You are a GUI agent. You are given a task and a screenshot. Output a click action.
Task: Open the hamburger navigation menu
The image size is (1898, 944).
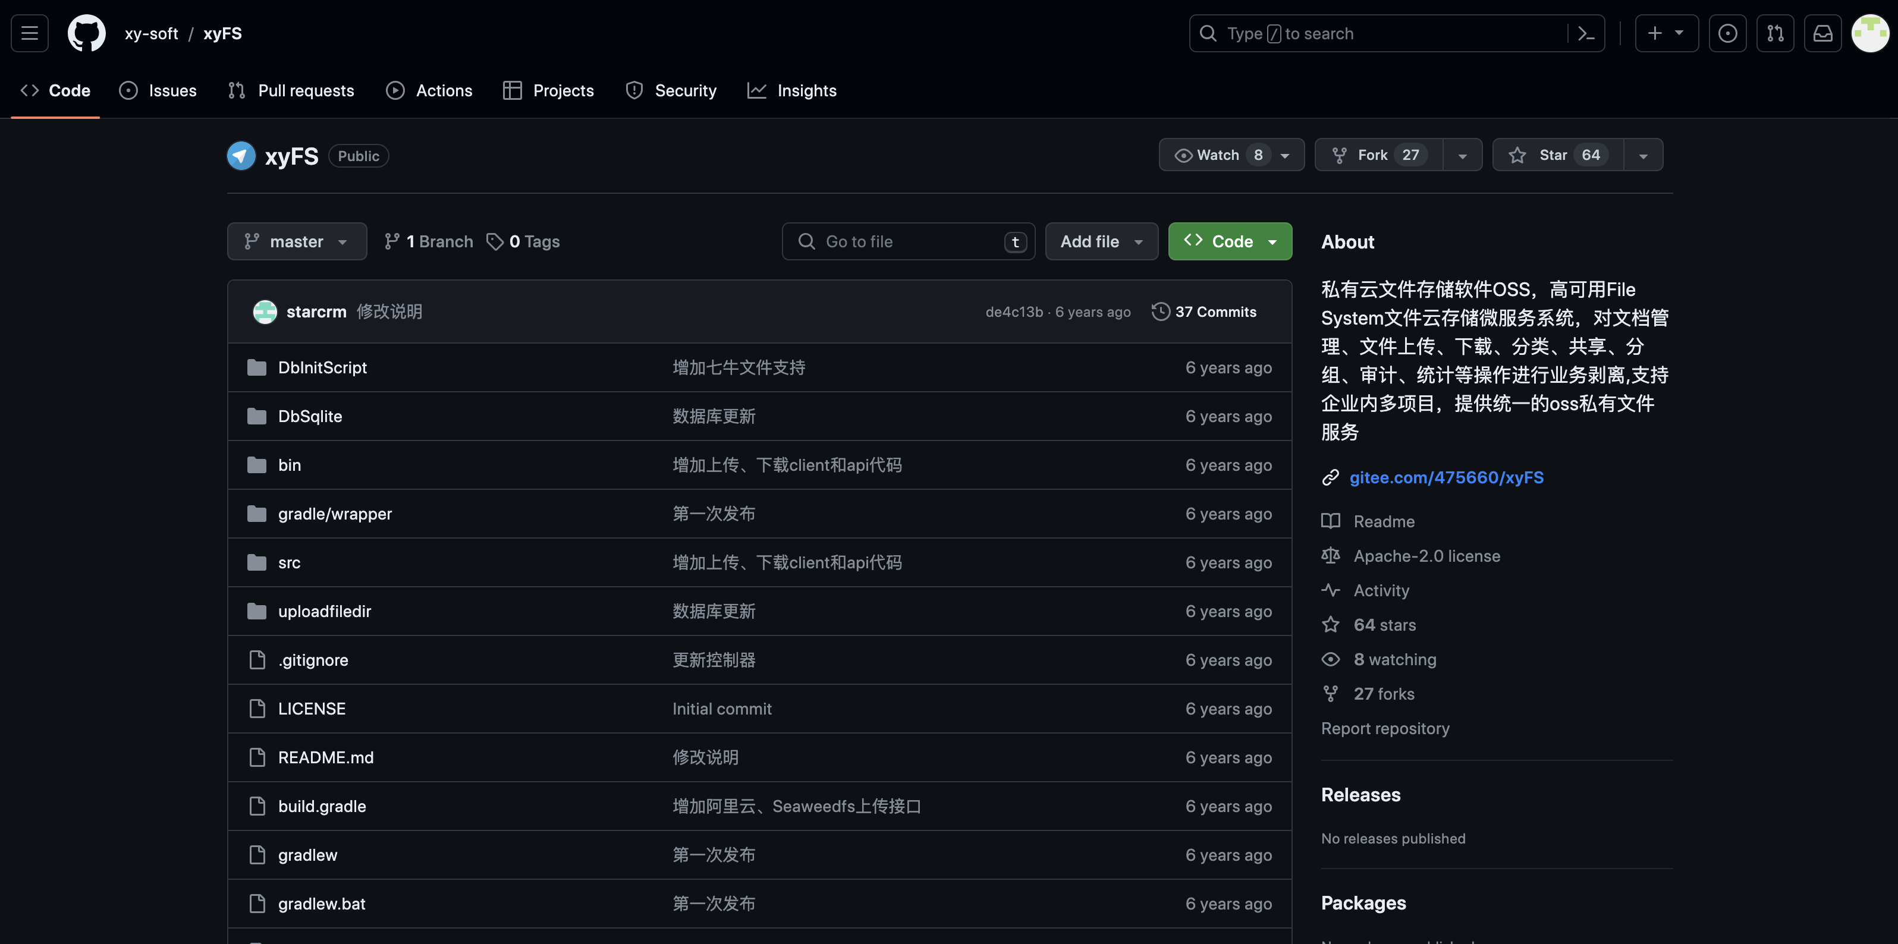pyautogui.click(x=30, y=33)
